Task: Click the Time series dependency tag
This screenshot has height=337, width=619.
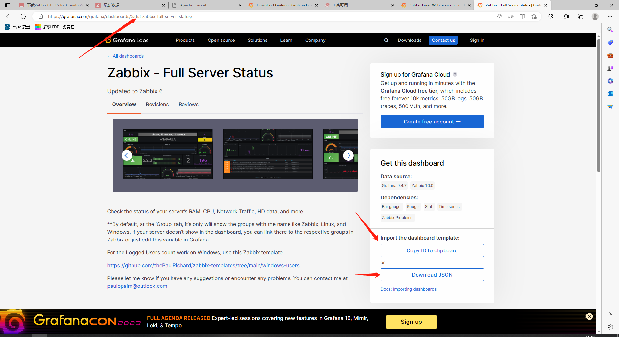Action: point(449,207)
